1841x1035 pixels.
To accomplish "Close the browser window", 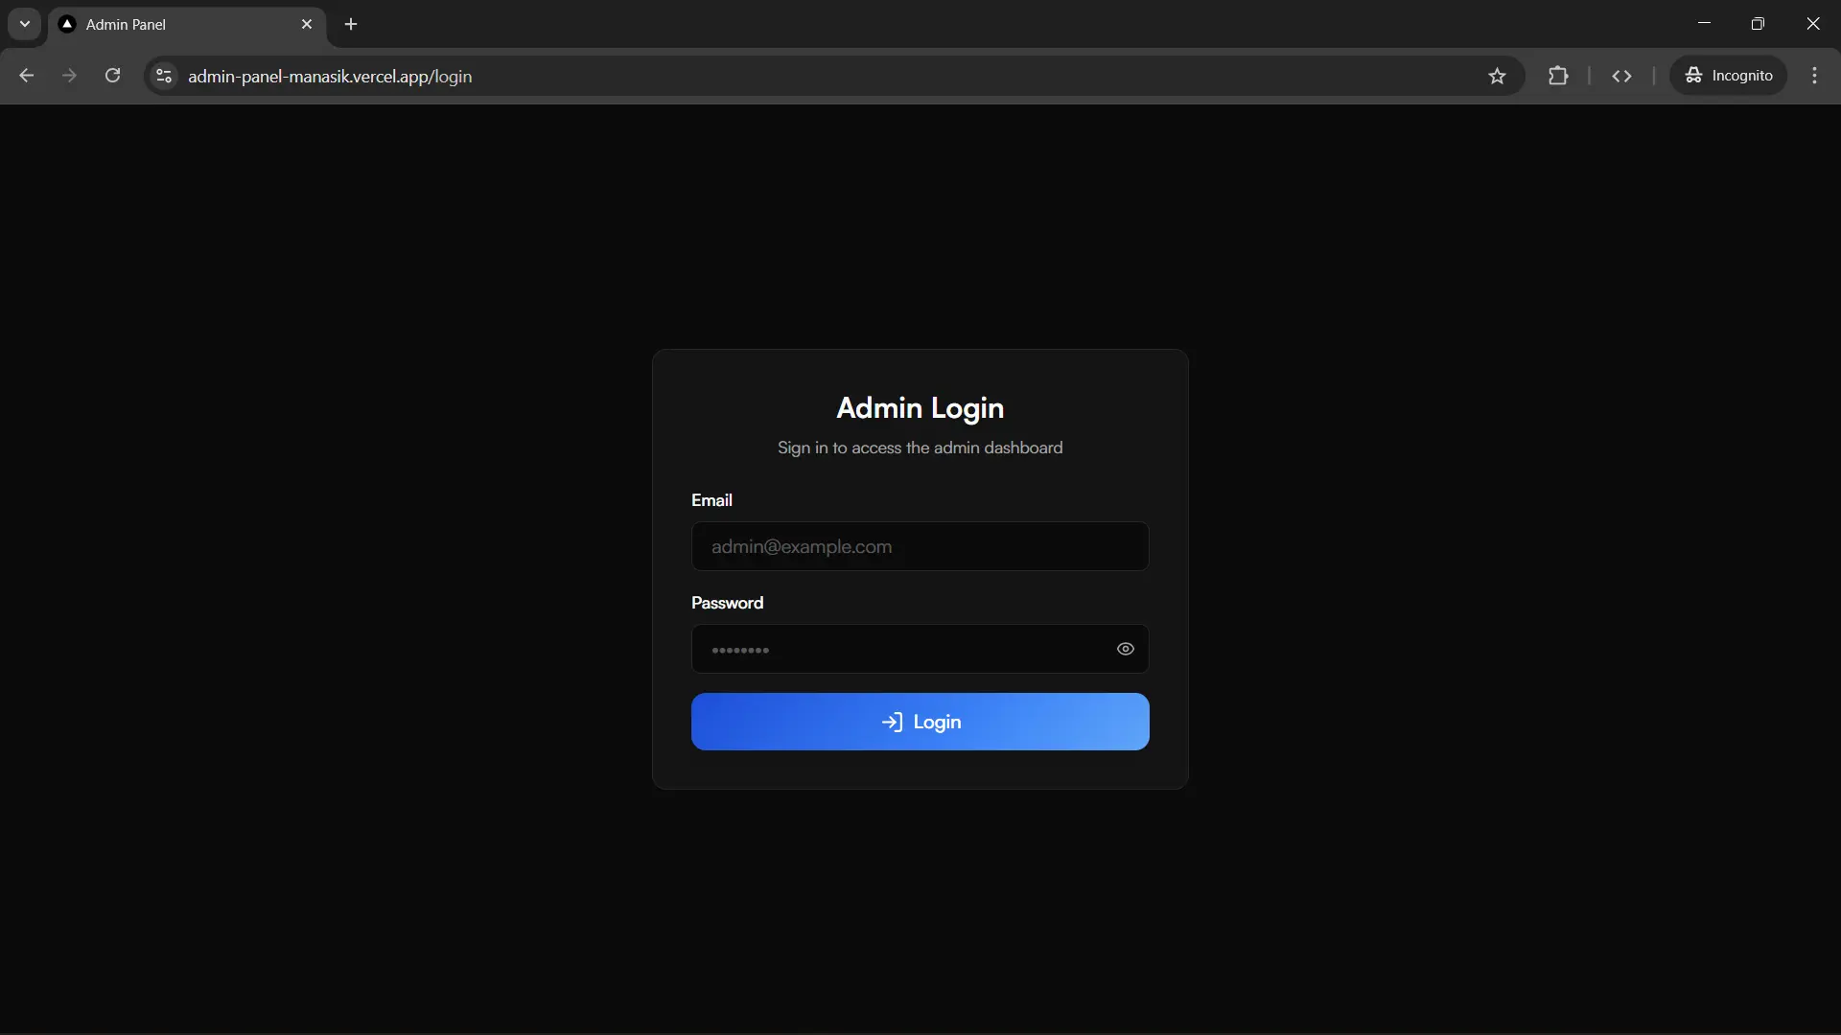I will [x=1813, y=24].
